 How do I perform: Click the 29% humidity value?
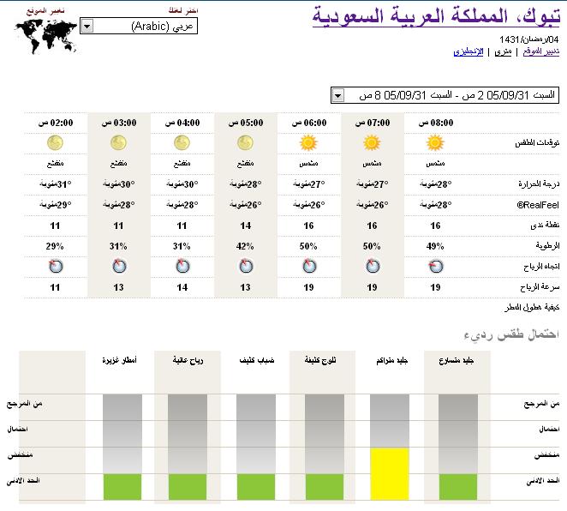coord(55,246)
